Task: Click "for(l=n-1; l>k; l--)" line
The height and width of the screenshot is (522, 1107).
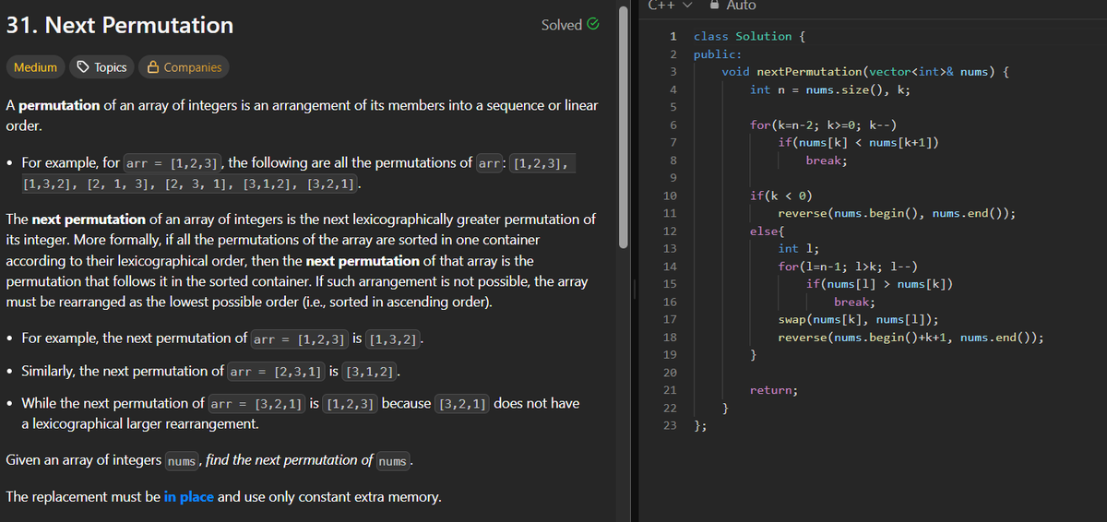Action: point(849,267)
